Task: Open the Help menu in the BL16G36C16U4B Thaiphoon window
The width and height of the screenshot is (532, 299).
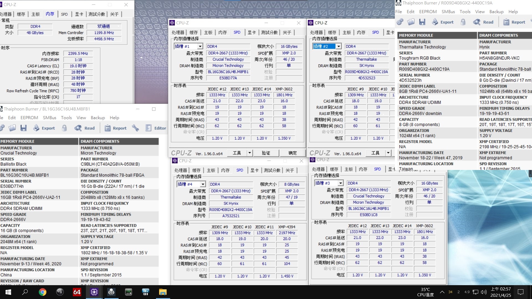Action: [114, 117]
